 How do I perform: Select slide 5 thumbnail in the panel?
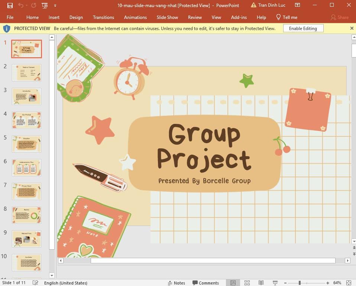(x=26, y=144)
